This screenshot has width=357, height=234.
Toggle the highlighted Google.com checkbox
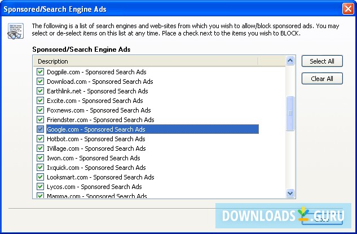pos(40,129)
